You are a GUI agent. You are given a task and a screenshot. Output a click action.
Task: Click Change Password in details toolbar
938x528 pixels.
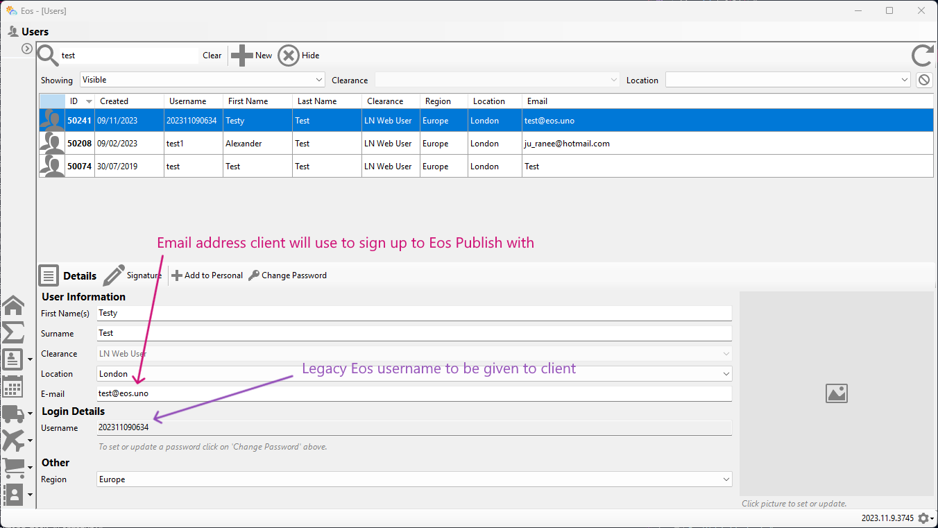pos(287,275)
